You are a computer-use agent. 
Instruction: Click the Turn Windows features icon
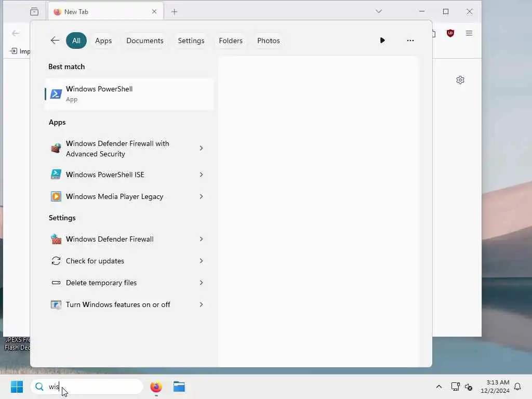[56, 304]
